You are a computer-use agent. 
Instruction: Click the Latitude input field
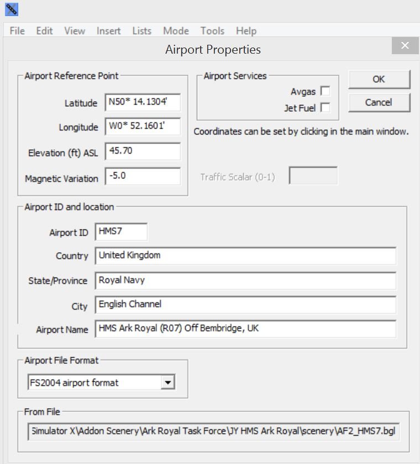(143, 102)
